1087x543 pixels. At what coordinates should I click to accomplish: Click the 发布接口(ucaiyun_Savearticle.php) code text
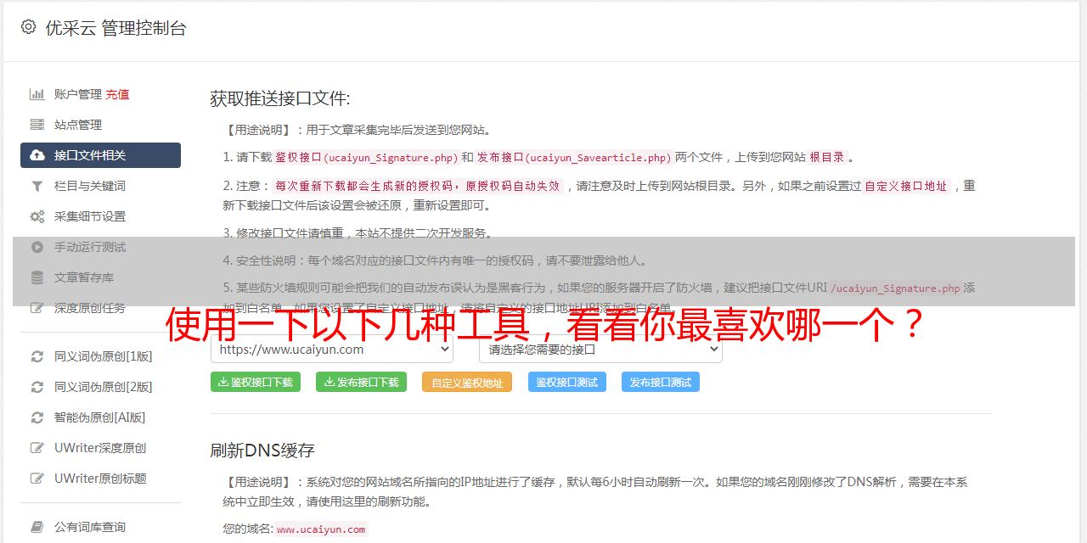(x=574, y=157)
